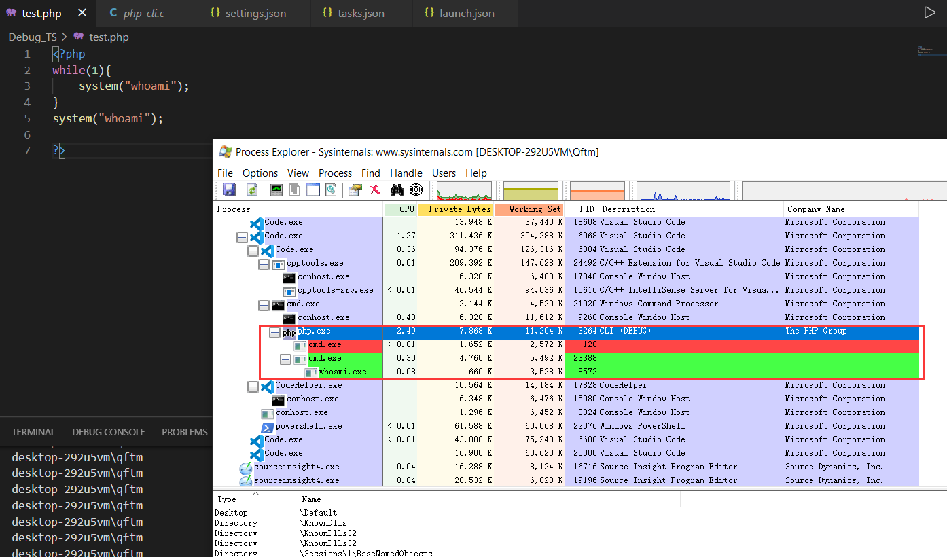Image resolution: width=947 pixels, height=557 pixels.
Task: Collapse the Code.exe tree with PID 6804
Action: [253, 251]
